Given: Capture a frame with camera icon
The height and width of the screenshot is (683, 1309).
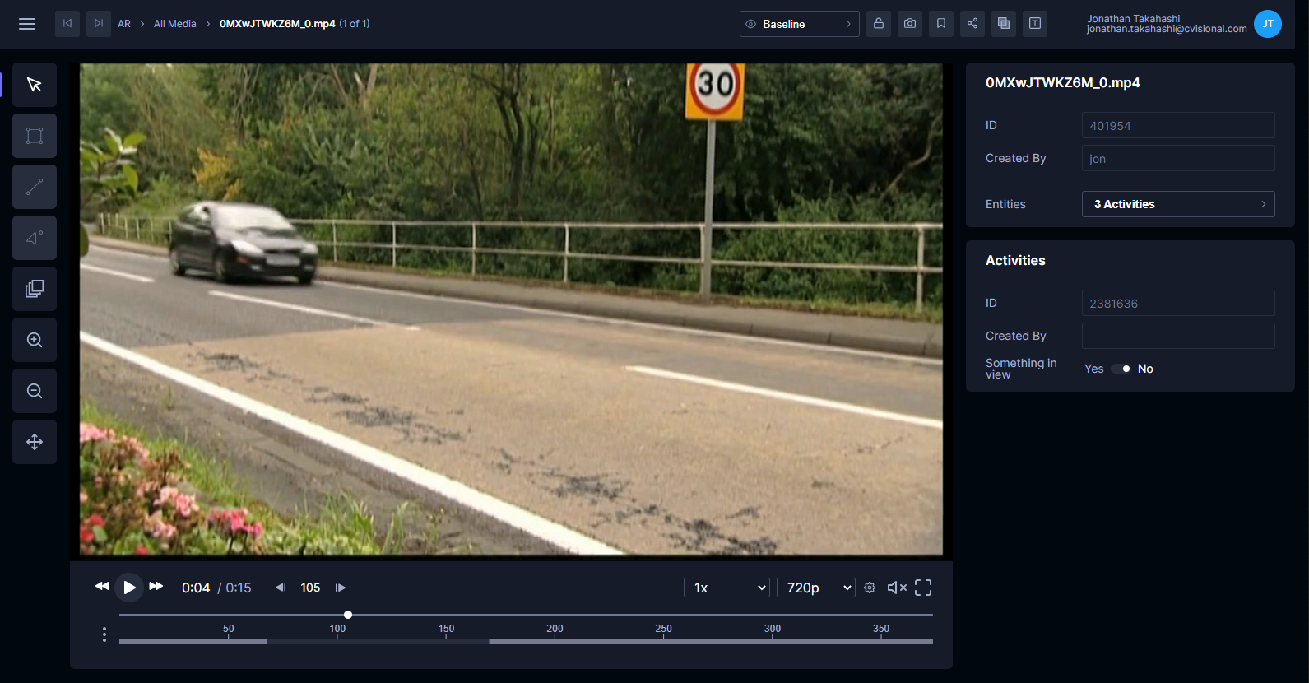Looking at the screenshot, I should click(910, 24).
